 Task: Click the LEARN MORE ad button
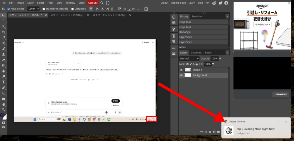click(280, 94)
